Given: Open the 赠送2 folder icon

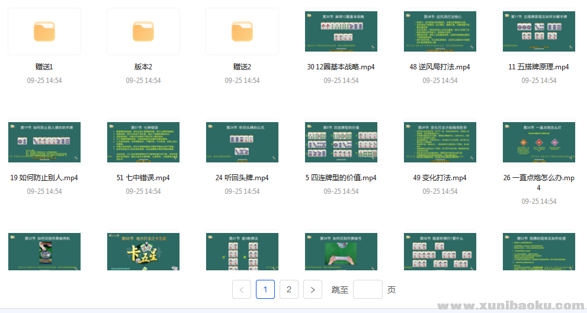Looking at the screenshot, I should pyautogui.click(x=242, y=31).
